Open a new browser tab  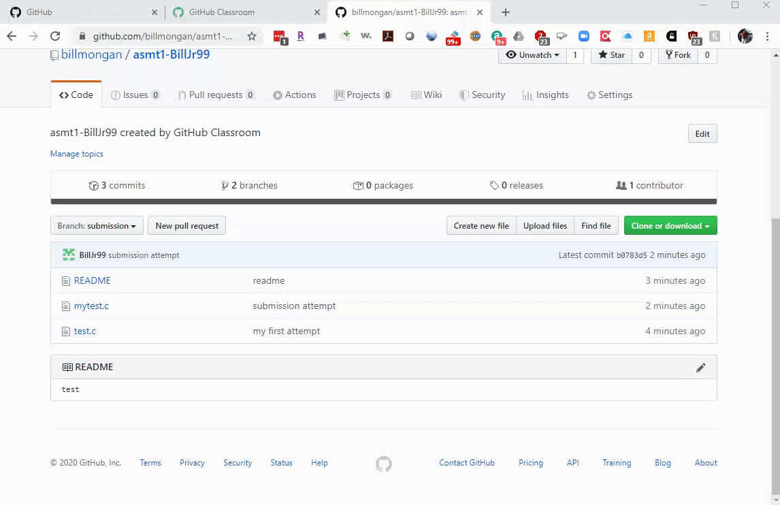[x=506, y=12]
